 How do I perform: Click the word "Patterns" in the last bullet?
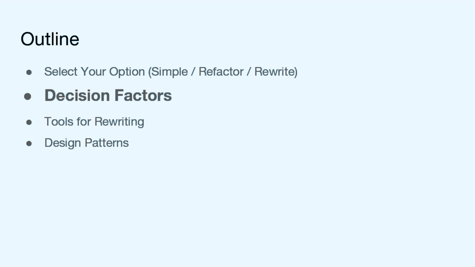click(x=107, y=143)
